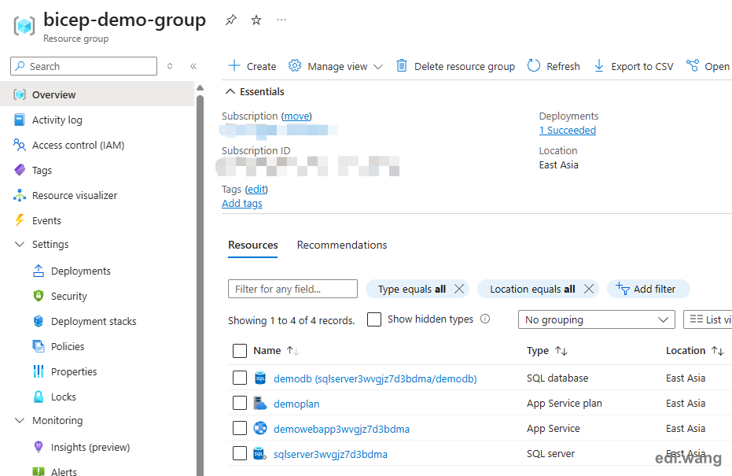Open the No grouping dropdown

(x=596, y=319)
